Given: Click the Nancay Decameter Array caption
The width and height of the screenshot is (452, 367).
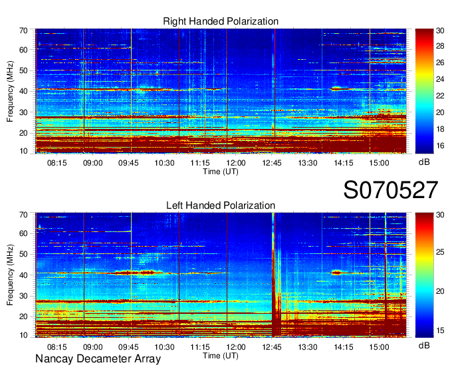Looking at the screenshot, I should point(98,359).
